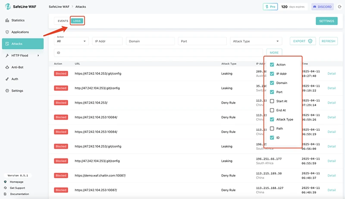Click the Anti-Bot robot icon

7,67
